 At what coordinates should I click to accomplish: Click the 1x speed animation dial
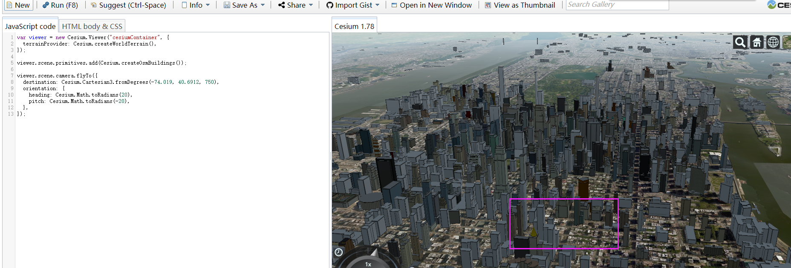click(368, 264)
